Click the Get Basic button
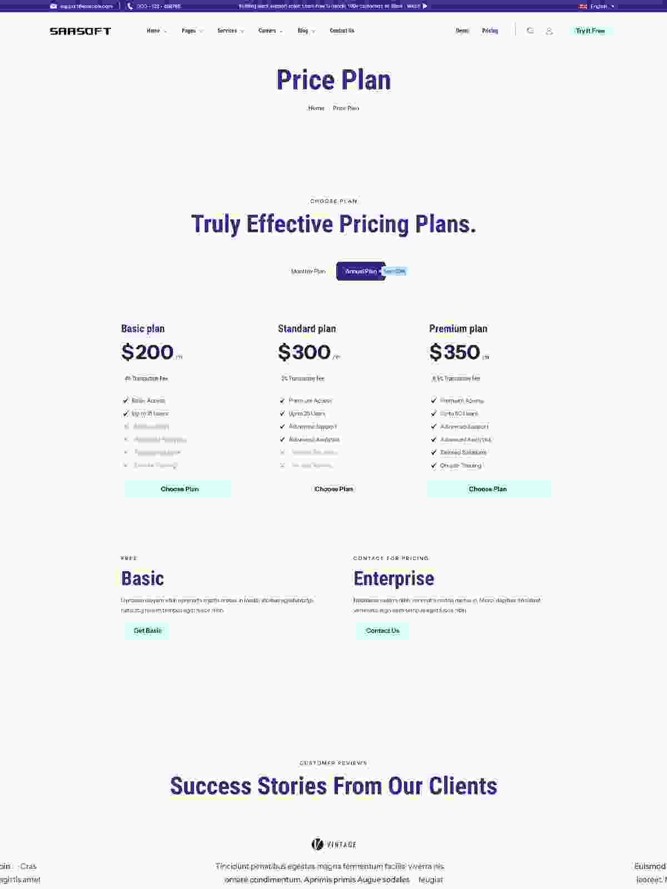This screenshot has height=889, width=667. coord(147,631)
